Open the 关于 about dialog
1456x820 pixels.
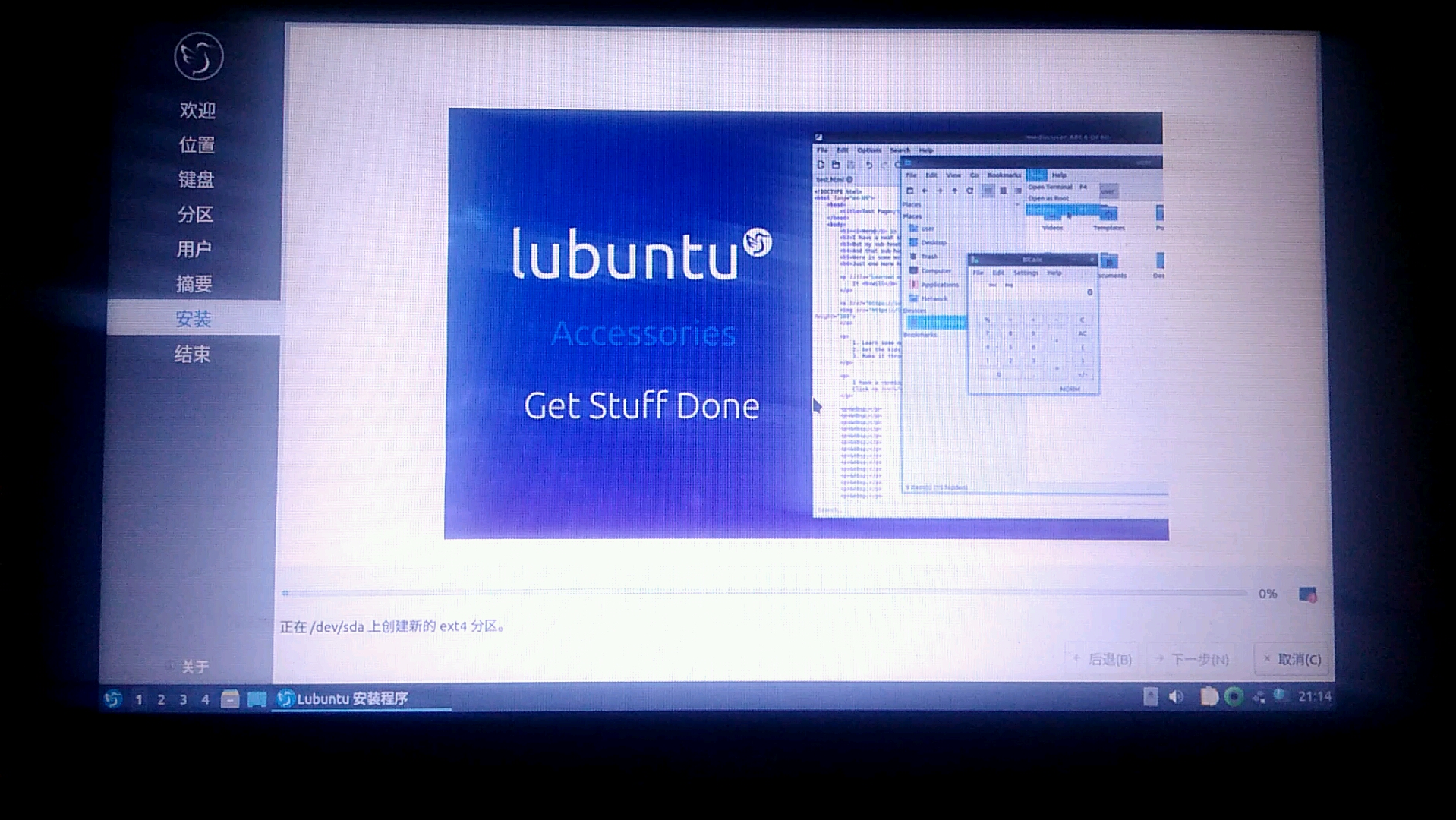188,667
